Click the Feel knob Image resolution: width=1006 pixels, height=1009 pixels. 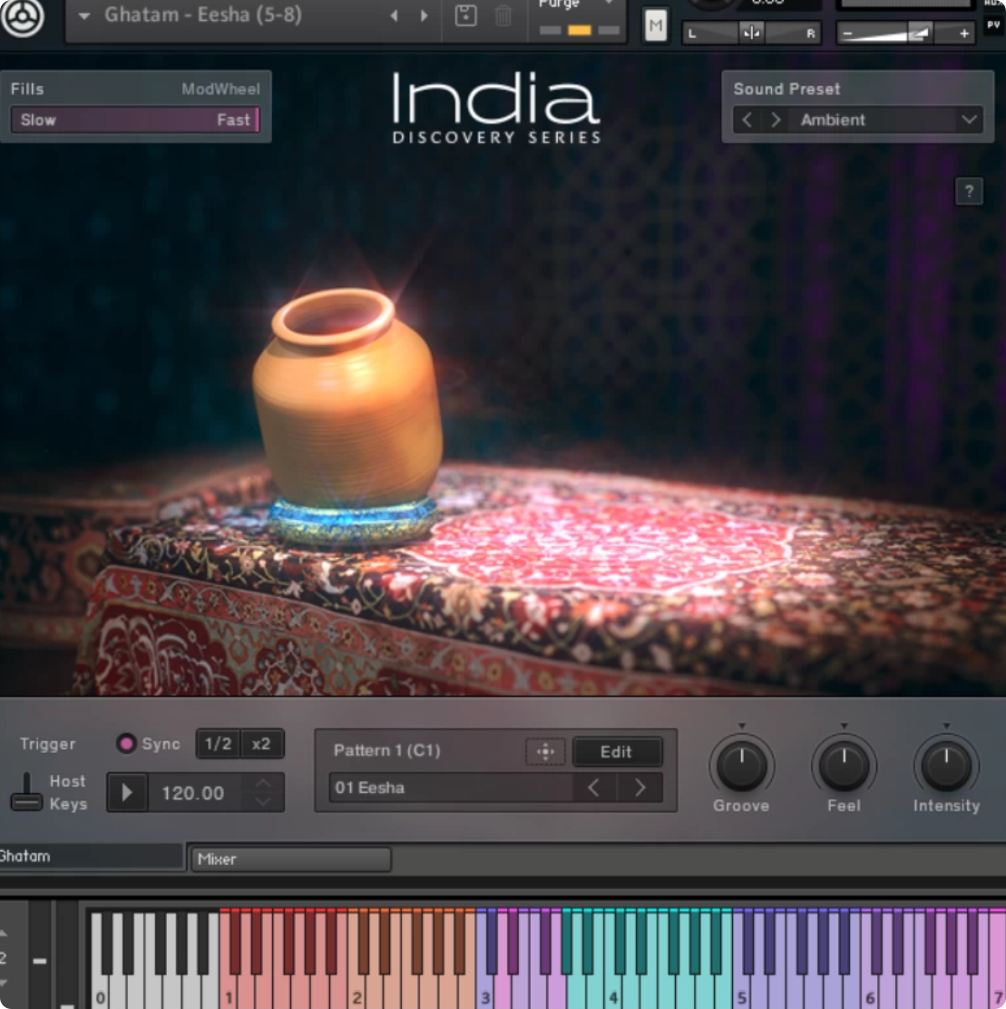(x=844, y=766)
